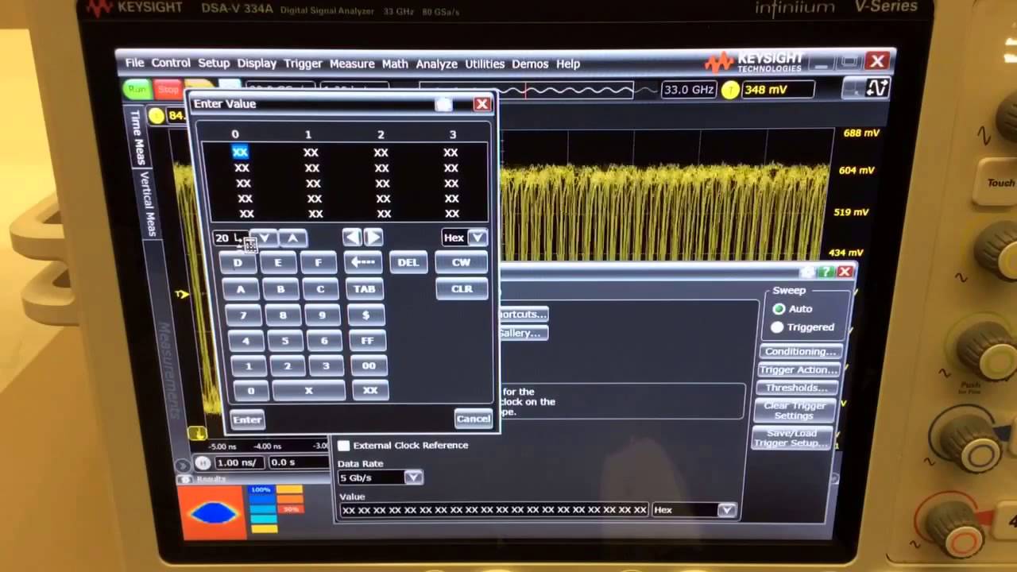The image size is (1017, 572).
Task: Select the first-row XX cell in column 3
Action: pyautogui.click(x=450, y=153)
